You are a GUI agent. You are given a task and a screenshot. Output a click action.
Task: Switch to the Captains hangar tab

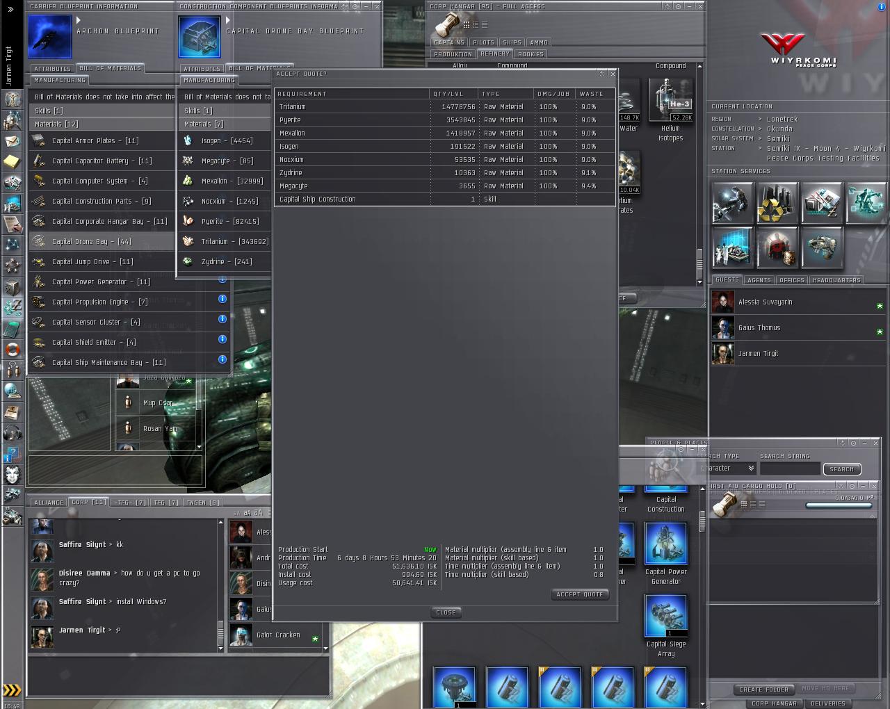[x=449, y=42]
